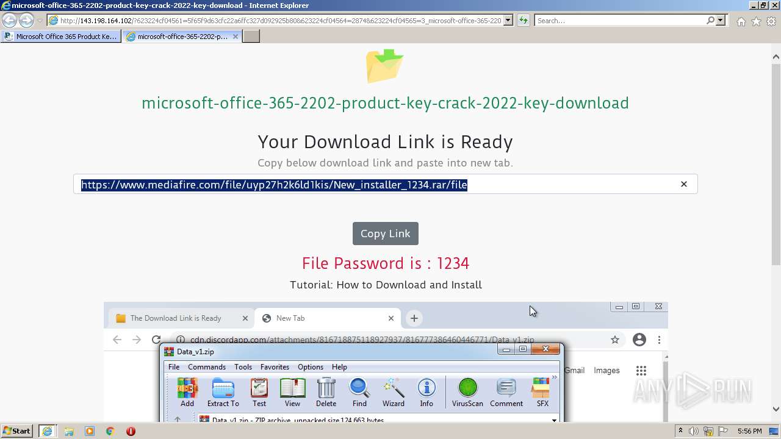Click Delete icon in tutorial WinRAR

click(x=326, y=393)
